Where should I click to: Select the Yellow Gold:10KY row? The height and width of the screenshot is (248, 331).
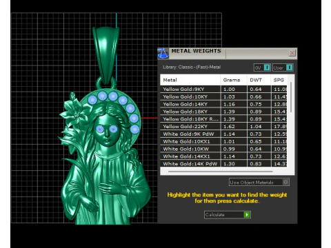(x=223, y=96)
